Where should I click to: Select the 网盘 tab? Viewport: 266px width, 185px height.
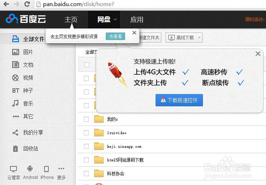pos(104,19)
